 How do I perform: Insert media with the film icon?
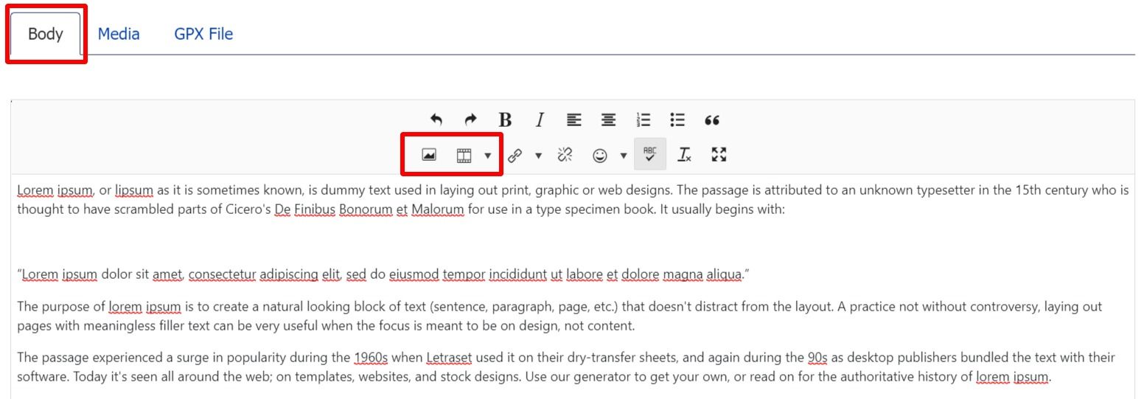464,155
